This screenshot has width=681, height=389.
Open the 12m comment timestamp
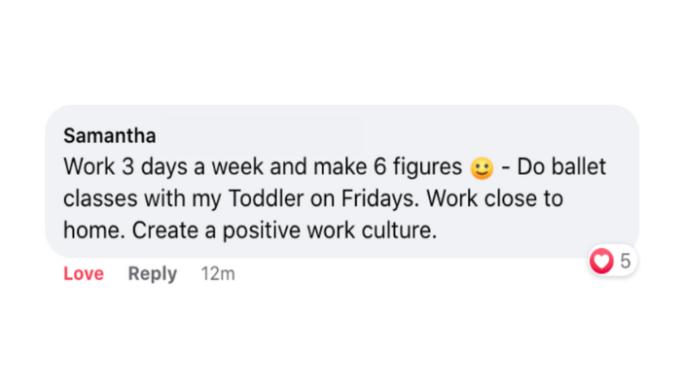(218, 274)
